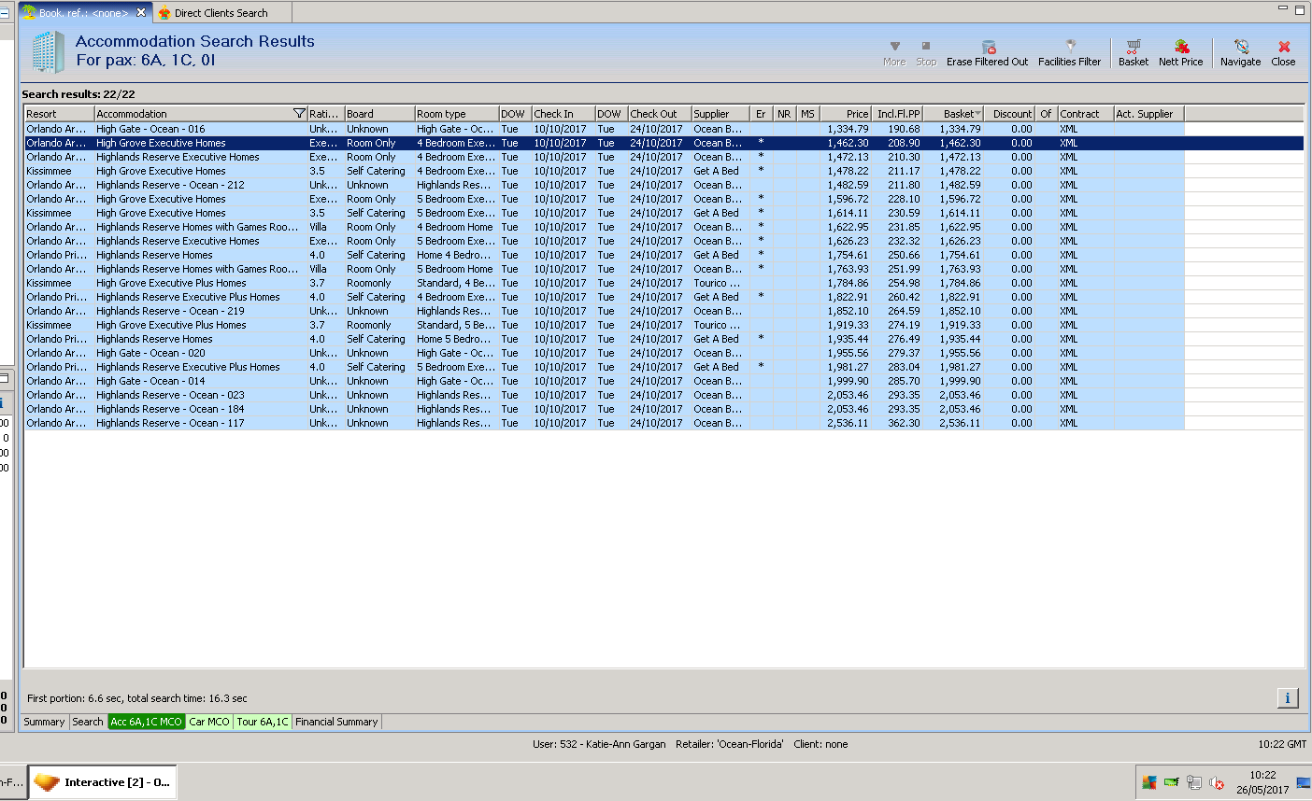Click the Basket column sort arrow
1312x801 pixels.
click(x=977, y=114)
